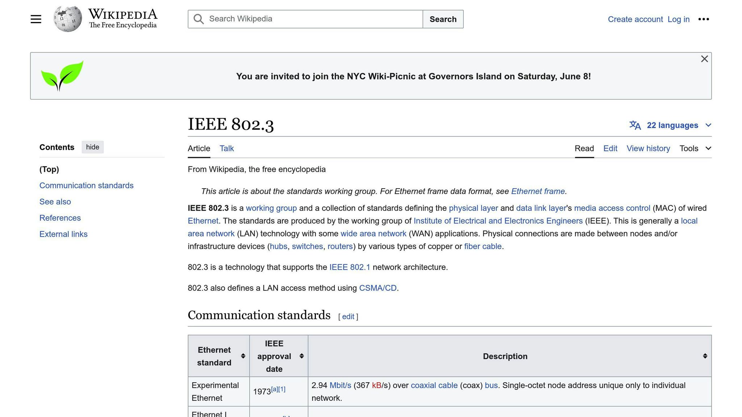This screenshot has height=417, width=742.
Task: Open the CSMA/CD link
Action: 378,288
